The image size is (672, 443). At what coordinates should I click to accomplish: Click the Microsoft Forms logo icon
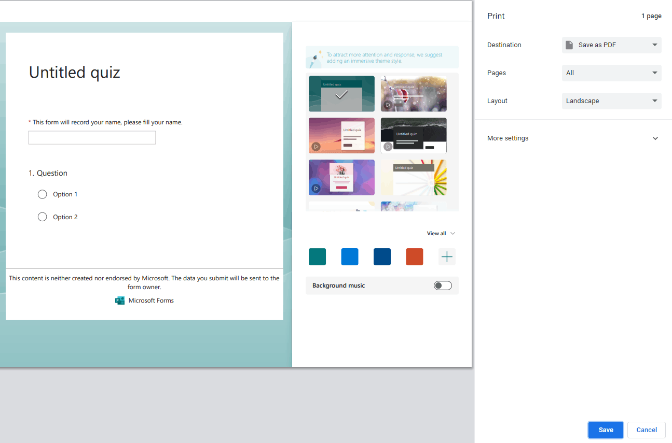(120, 301)
